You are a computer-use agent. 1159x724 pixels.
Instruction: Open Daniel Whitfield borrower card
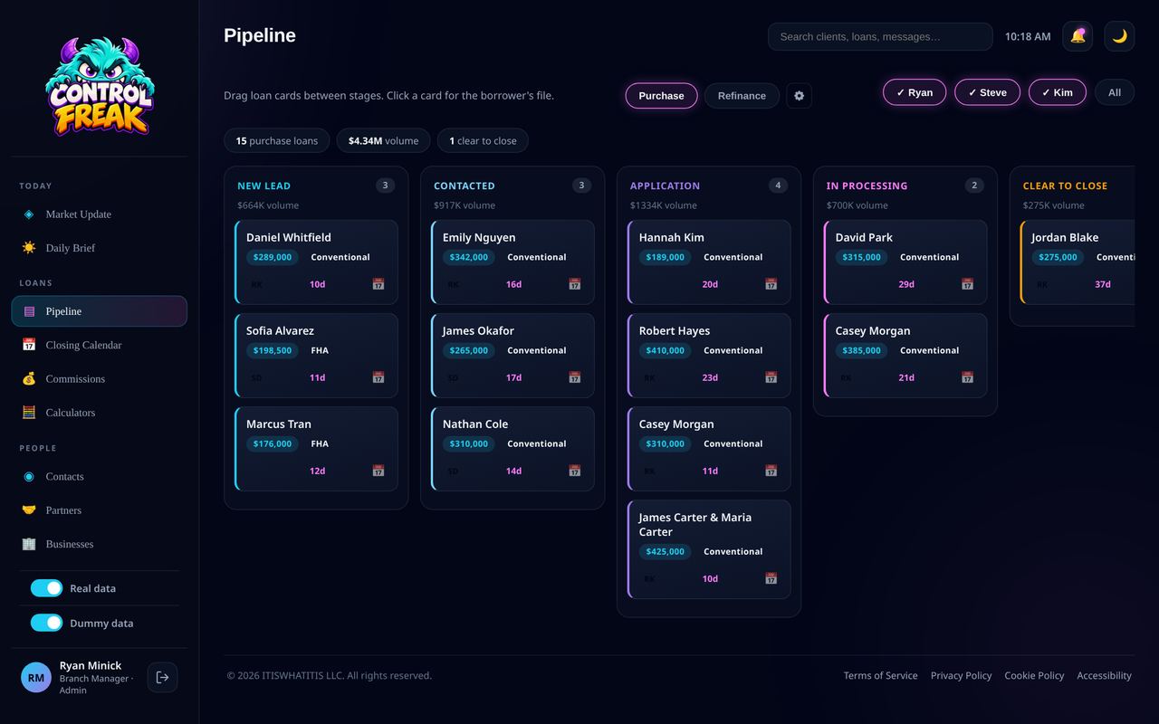pos(316,262)
